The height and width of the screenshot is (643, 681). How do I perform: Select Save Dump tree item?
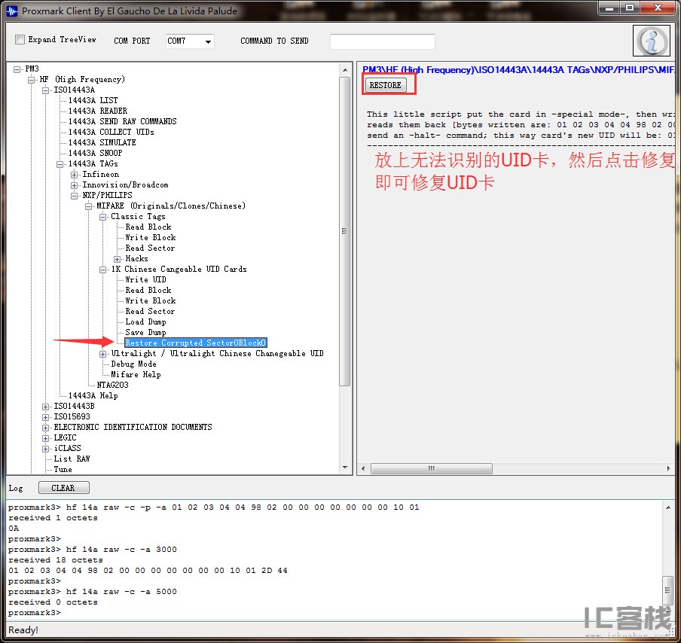(x=145, y=332)
